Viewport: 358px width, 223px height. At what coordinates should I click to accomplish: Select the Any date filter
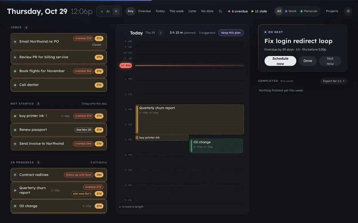[x=130, y=11]
